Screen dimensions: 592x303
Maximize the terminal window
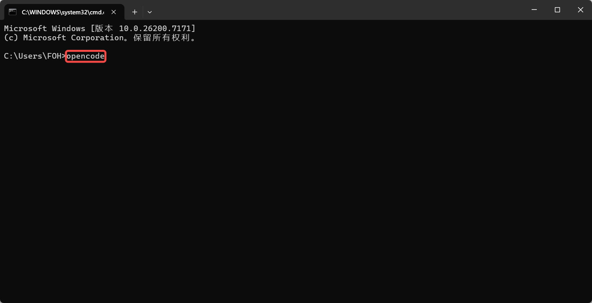tap(557, 10)
